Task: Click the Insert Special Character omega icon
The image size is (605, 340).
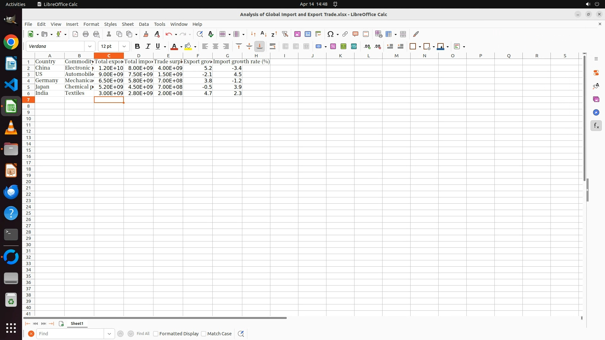Action: [330, 34]
